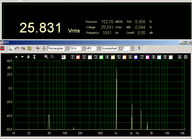192x139 pixels.
Task: Click the B channel button above graph
Action: [x=186, y=57]
